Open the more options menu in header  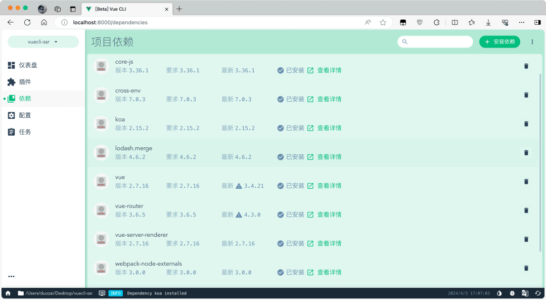point(532,42)
